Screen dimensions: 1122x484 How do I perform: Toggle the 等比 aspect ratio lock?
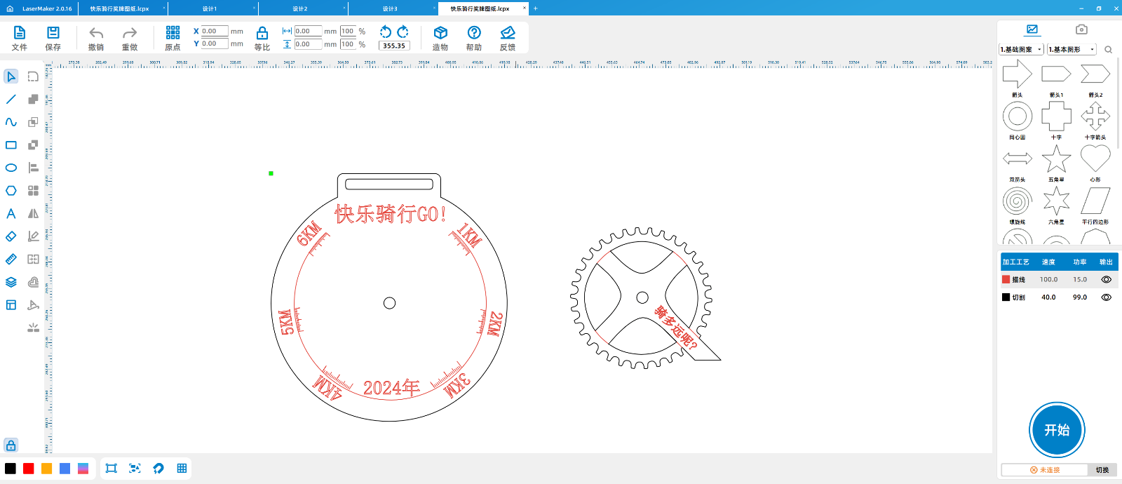click(262, 38)
